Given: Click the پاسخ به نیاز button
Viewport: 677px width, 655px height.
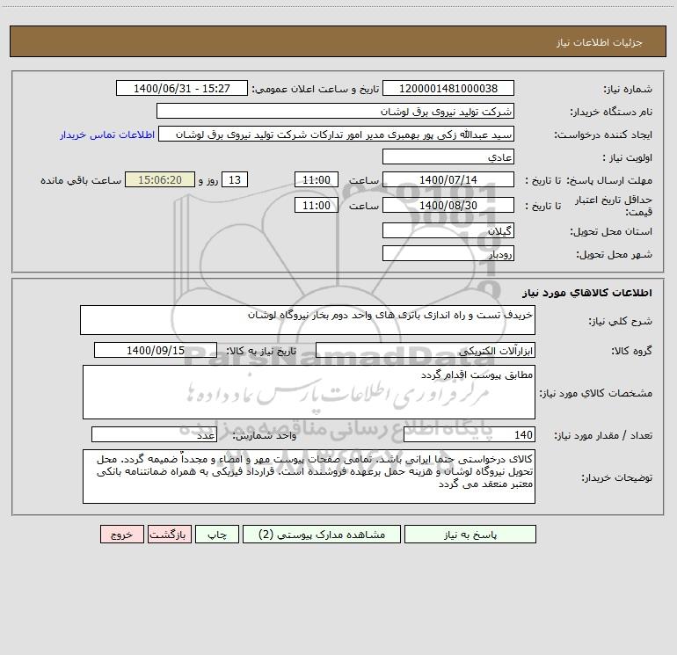Looking at the screenshot, I should click(470, 534).
